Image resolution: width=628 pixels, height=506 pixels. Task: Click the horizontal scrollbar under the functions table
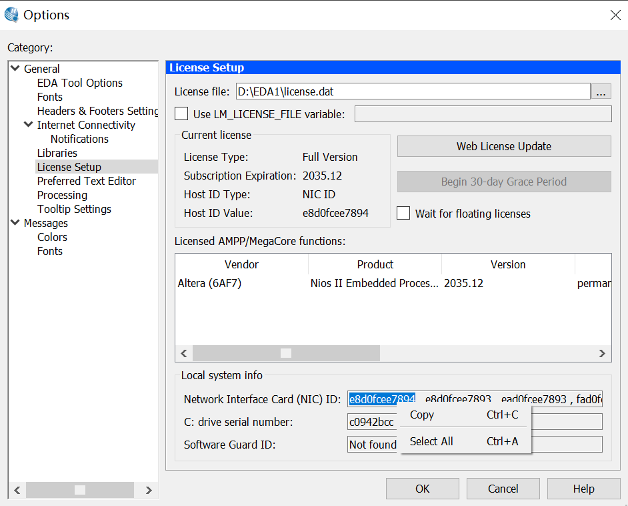tap(286, 353)
